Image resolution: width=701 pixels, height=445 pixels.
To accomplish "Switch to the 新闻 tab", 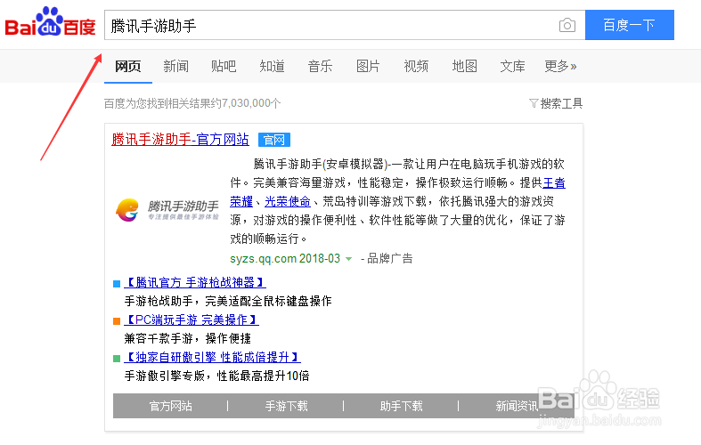I will tap(175, 67).
